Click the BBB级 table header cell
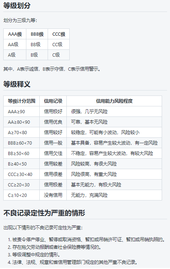The height and width of the screenshot is (269, 170). tap(37, 34)
